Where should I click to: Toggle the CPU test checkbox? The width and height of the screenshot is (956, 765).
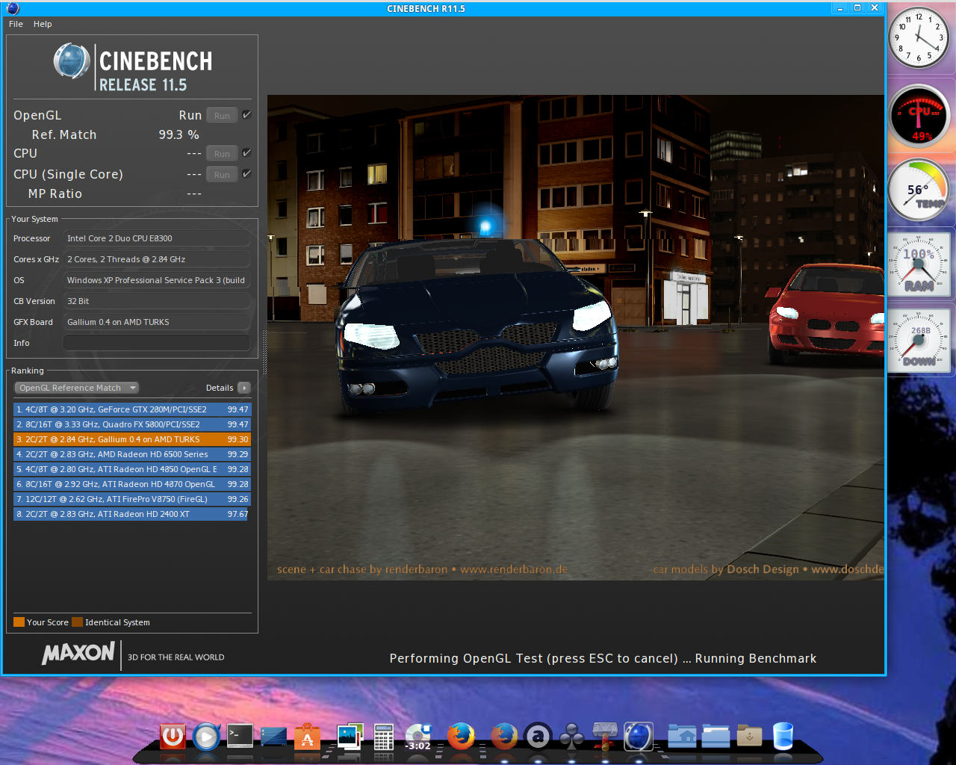[246, 153]
